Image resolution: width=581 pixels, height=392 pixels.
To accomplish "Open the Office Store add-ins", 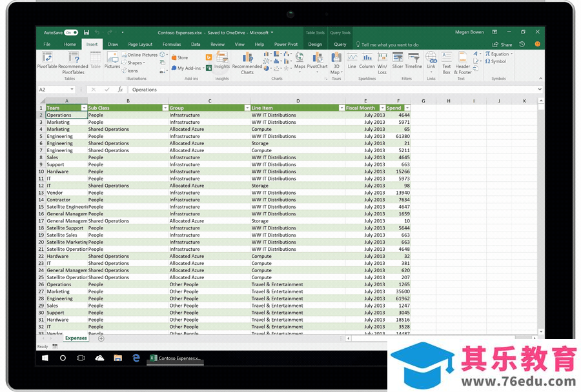I will click(x=179, y=58).
